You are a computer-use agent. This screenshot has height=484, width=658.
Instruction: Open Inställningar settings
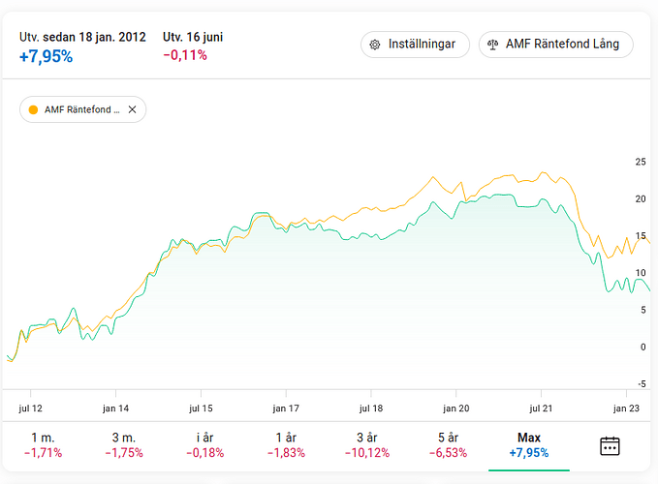click(415, 45)
